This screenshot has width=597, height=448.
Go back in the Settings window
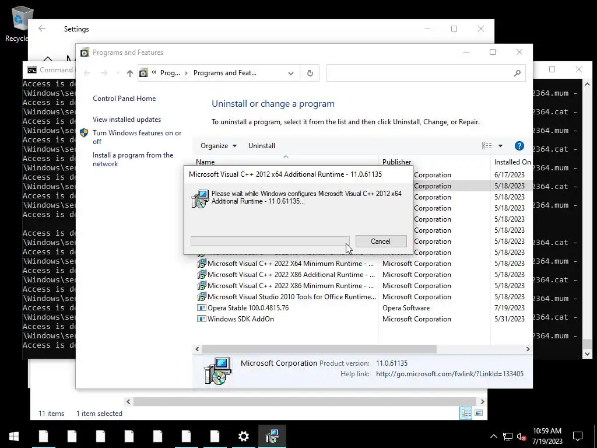pyautogui.click(x=42, y=29)
